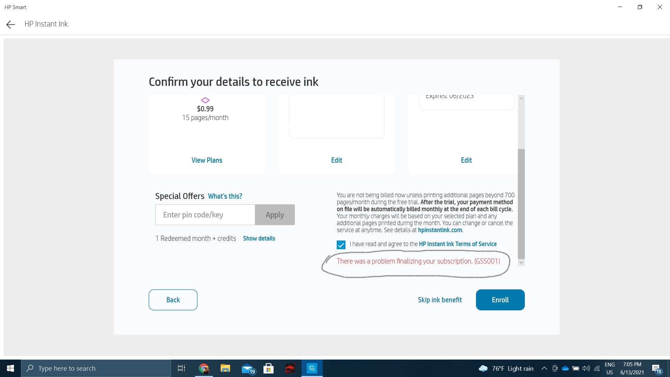This screenshot has height=377, width=670.
Task: Show details of redeemed month credits
Action: (x=259, y=238)
